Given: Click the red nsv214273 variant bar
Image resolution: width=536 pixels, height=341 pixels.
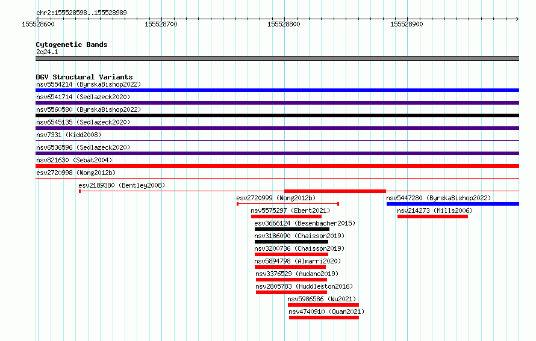Looking at the screenshot, I should pos(432,217).
